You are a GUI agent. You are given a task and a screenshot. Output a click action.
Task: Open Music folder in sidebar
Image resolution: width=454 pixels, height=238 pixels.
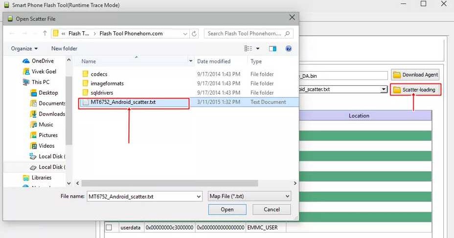pos(46,125)
